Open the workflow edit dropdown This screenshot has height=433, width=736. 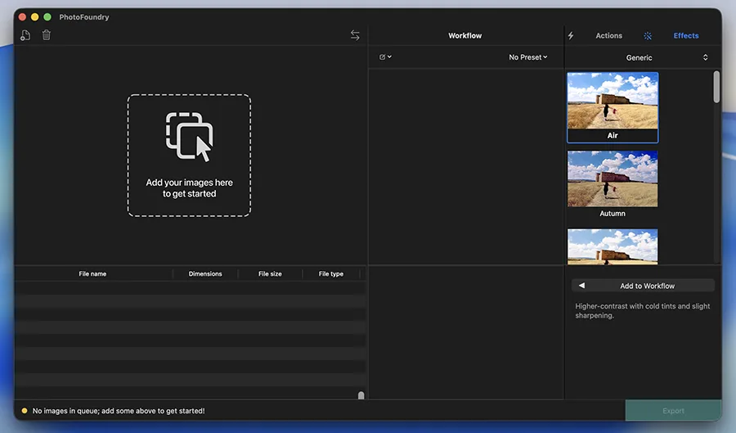pos(385,57)
